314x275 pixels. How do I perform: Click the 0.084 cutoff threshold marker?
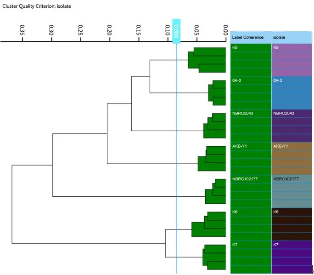[x=176, y=31]
